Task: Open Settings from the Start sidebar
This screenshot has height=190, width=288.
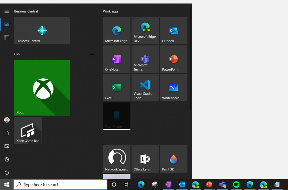Action: pos(7,159)
